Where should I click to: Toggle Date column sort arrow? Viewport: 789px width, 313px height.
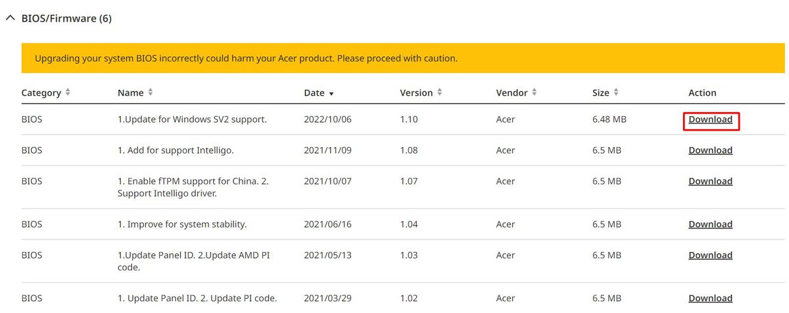pos(331,94)
